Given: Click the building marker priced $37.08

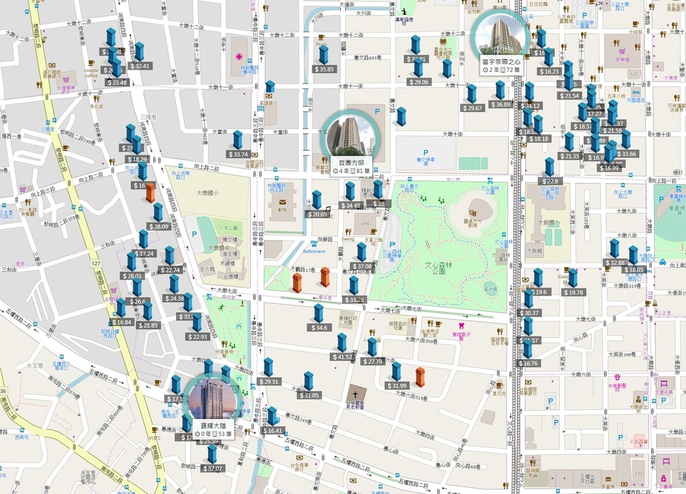Looking at the screenshot, I should pyautogui.click(x=361, y=252).
